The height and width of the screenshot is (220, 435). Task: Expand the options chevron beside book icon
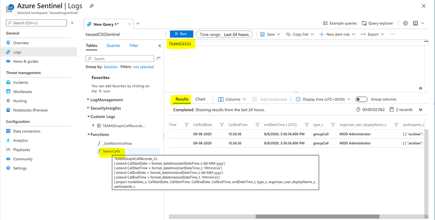pyautogui.click(x=423, y=23)
